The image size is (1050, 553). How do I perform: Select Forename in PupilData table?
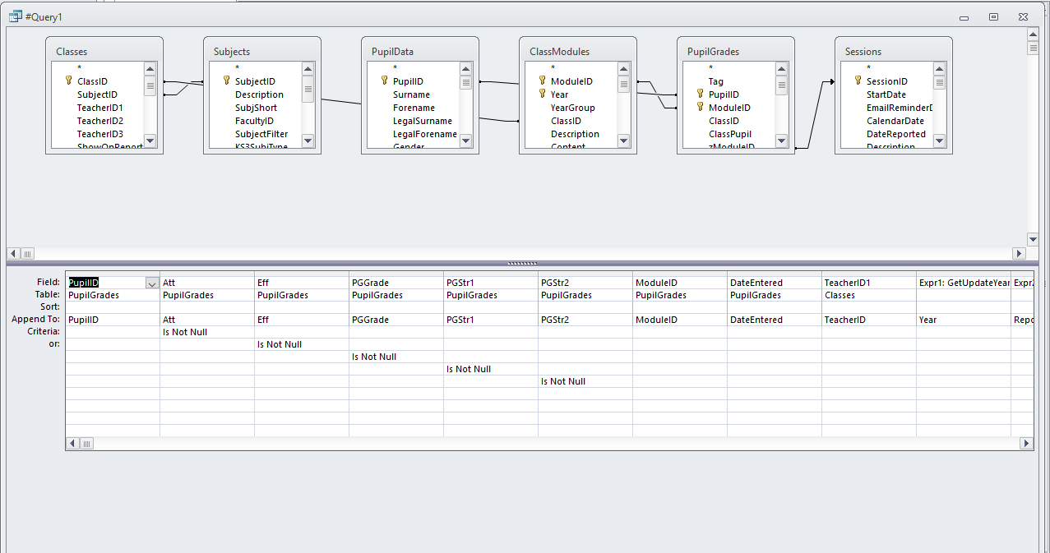coord(414,108)
